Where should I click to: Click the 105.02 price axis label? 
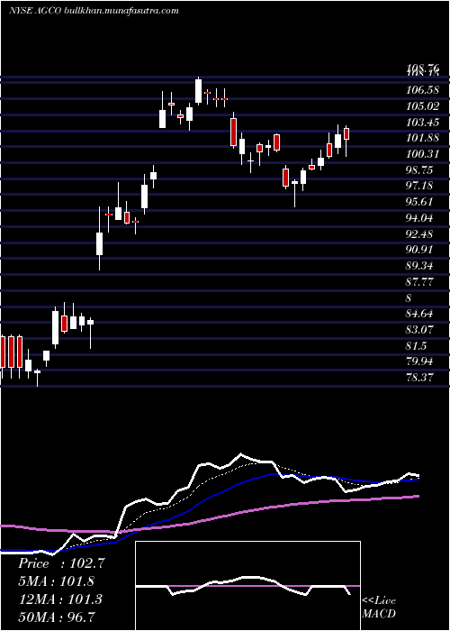pyautogui.click(x=422, y=106)
